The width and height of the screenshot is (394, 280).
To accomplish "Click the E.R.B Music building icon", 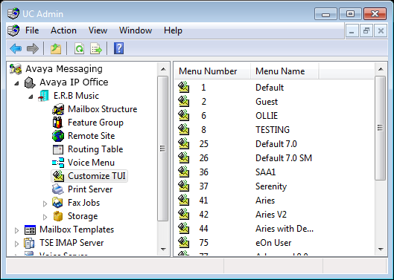I will point(43,96).
